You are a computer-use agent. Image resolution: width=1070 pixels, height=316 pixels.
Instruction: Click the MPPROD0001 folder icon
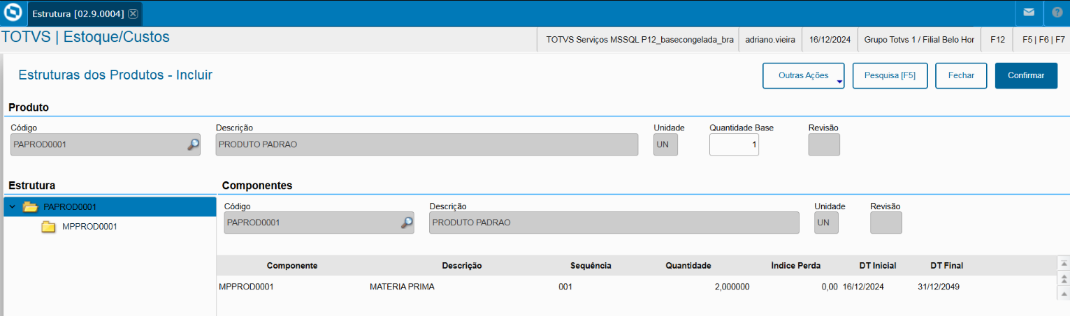click(48, 227)
